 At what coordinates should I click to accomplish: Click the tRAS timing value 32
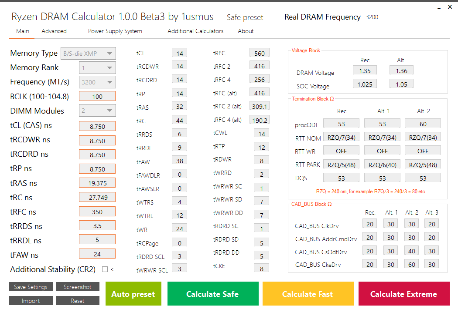coord(179,106)
